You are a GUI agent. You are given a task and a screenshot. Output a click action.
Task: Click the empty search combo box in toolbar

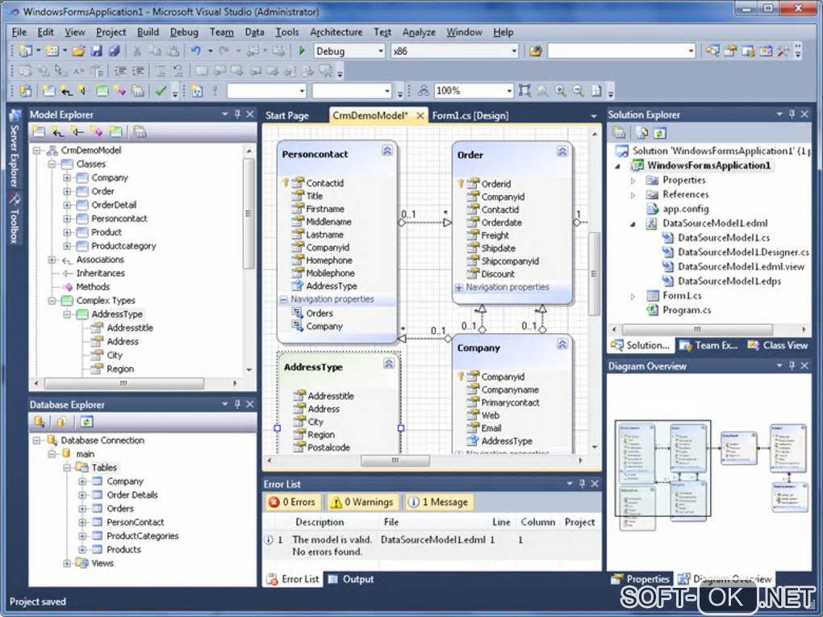pyautogui.click(x=621, y=51)
